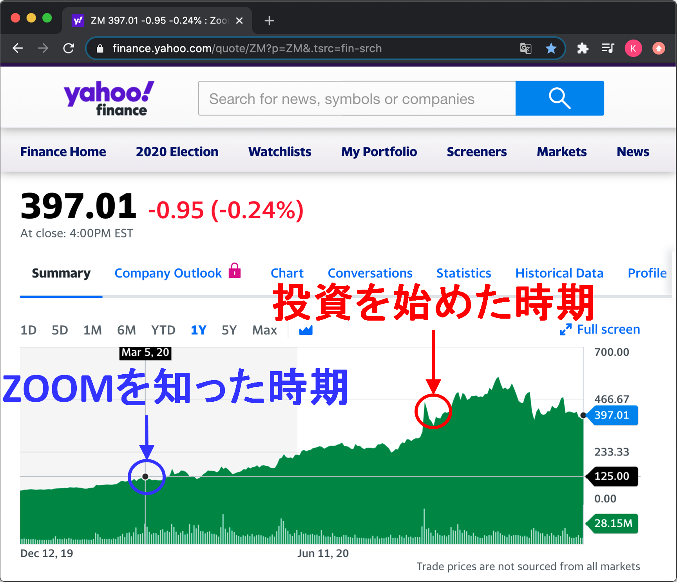Open Screeners menu item
677x582 pixels.
(x=477, y=152)
